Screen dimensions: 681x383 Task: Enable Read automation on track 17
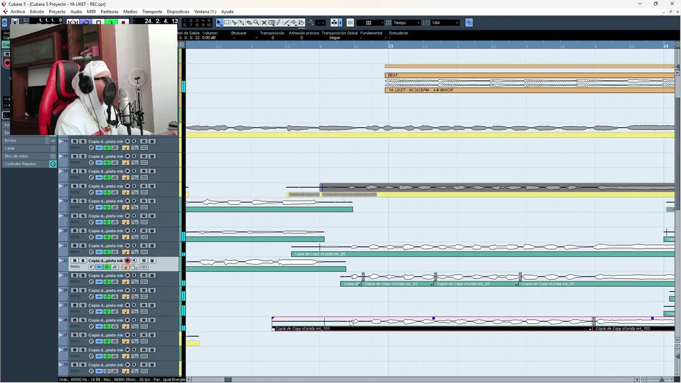pos(144,186)
